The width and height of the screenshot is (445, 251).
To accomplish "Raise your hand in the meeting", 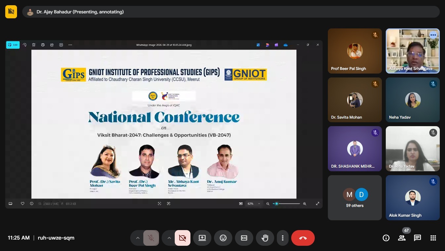I will pos(265,238).
